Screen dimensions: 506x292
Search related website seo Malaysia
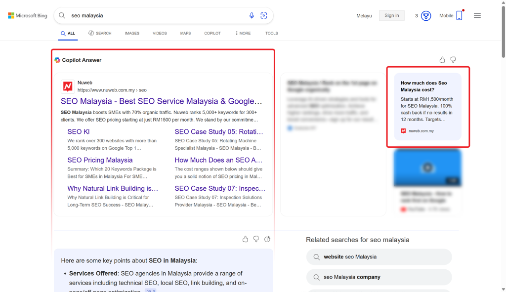[379, 257]
